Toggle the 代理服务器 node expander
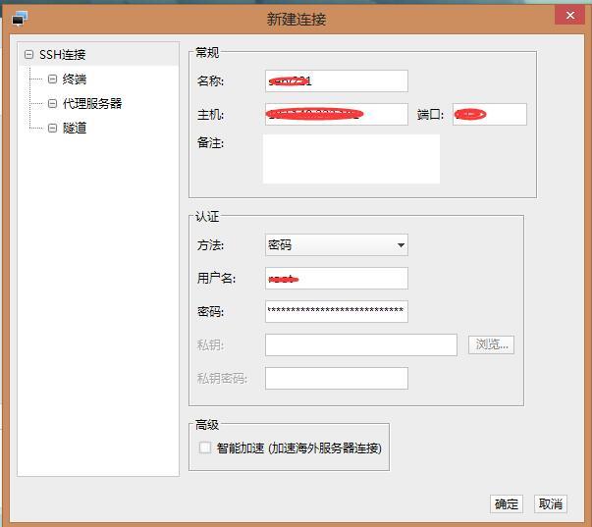Viewport: 592px width, 527px height. 52,103
